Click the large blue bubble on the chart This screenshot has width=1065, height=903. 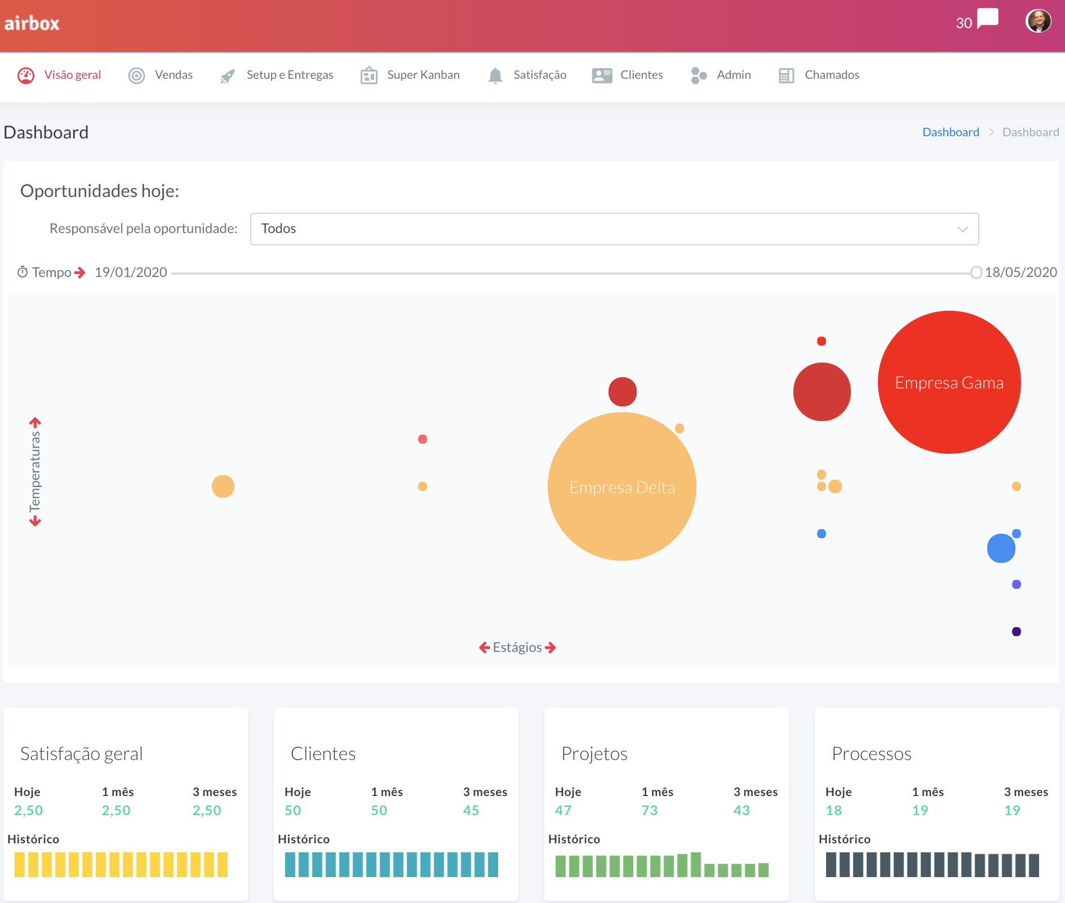point(1001,548)
